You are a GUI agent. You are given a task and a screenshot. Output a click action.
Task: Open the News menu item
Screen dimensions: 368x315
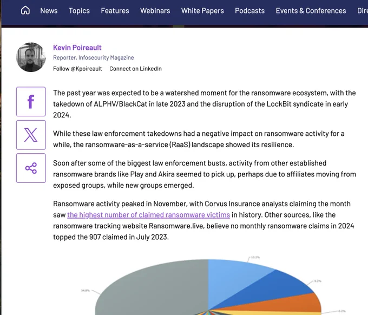point(49,10)
